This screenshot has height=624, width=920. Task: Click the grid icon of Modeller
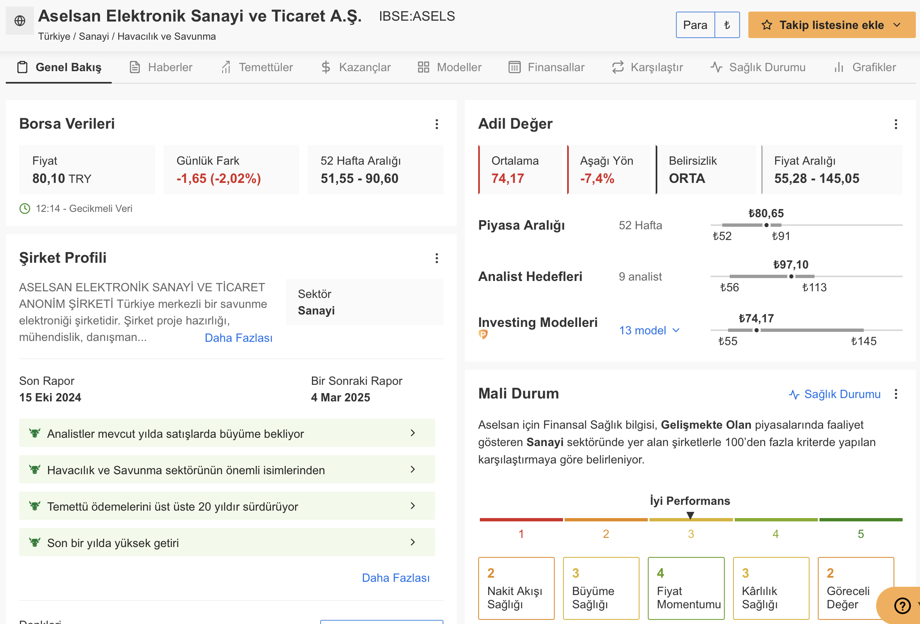coord(423,67)
